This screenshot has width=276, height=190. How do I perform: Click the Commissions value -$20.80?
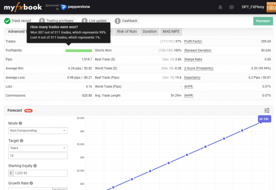(x=87, y=95)
